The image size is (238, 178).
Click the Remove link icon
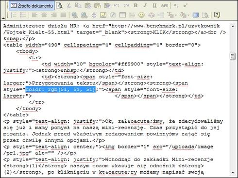(85, 15)
